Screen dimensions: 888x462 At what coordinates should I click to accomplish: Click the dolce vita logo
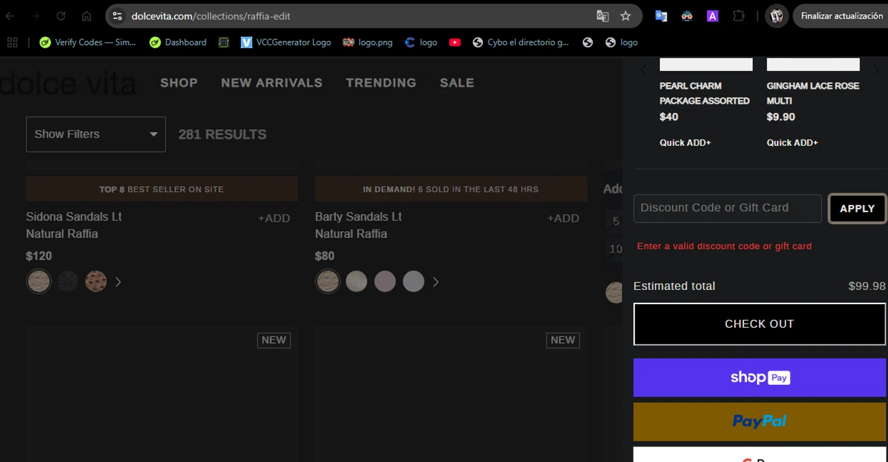click(x=68, y=84)
